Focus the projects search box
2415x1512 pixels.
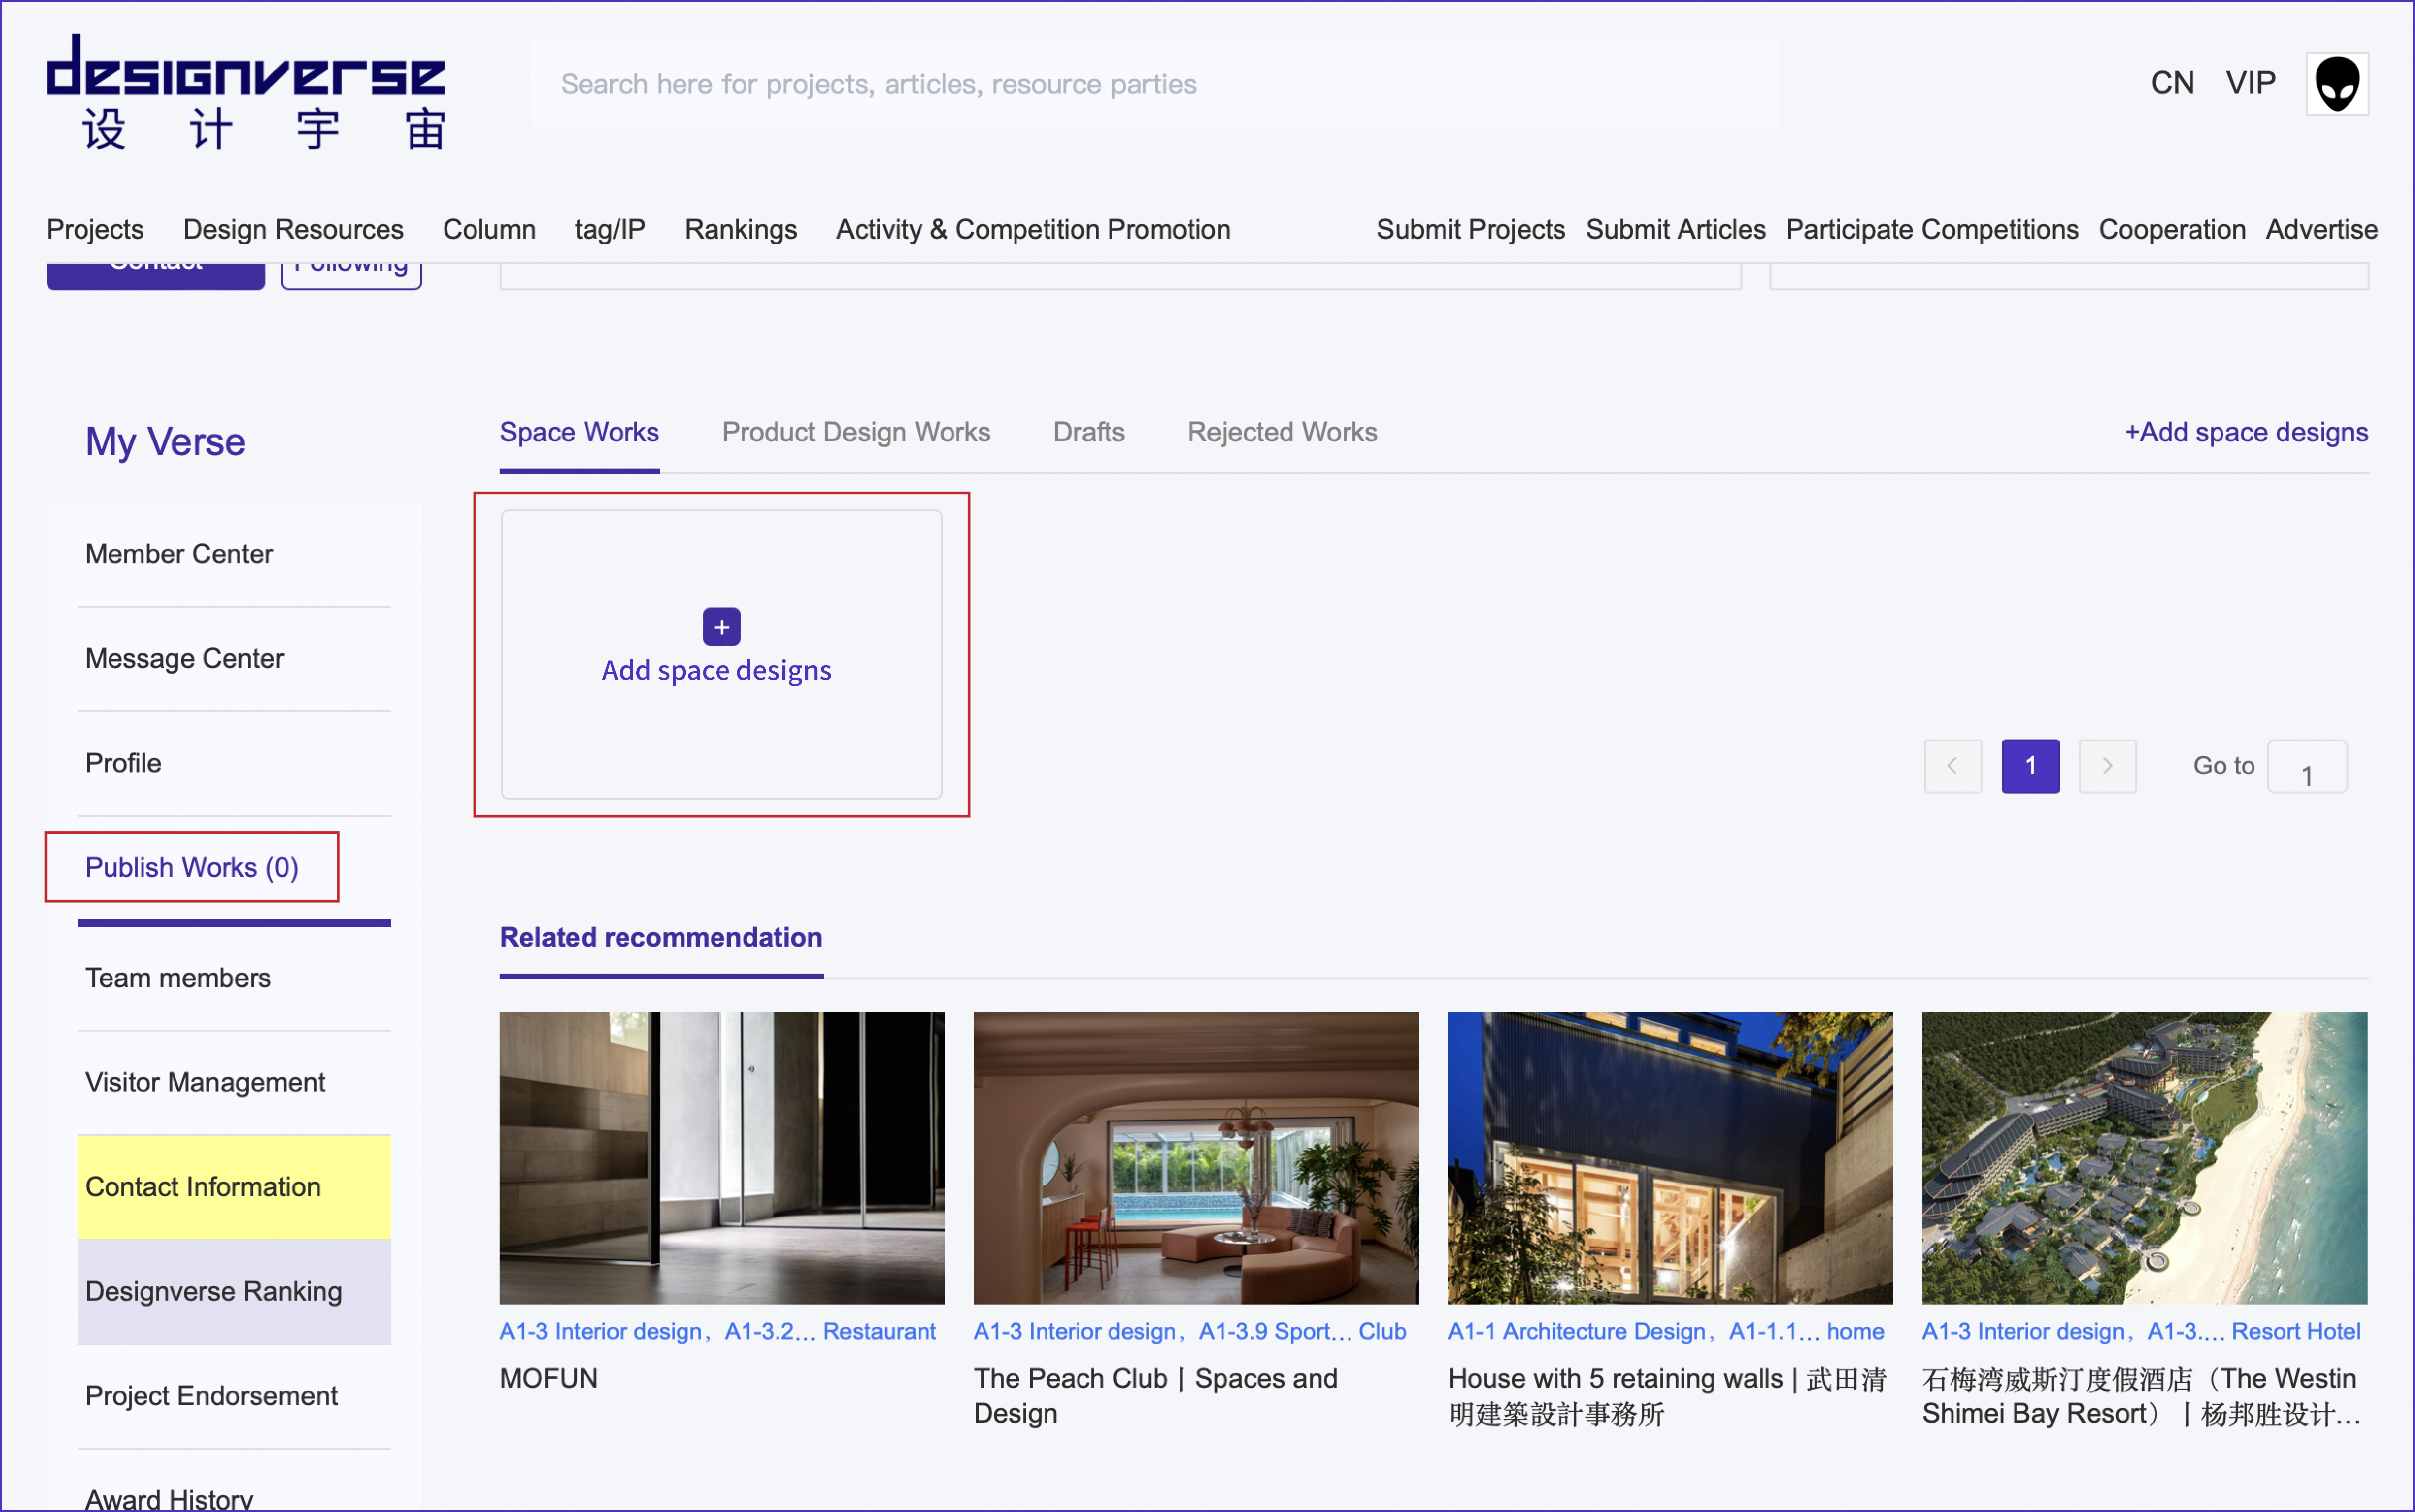(1154, 84)
